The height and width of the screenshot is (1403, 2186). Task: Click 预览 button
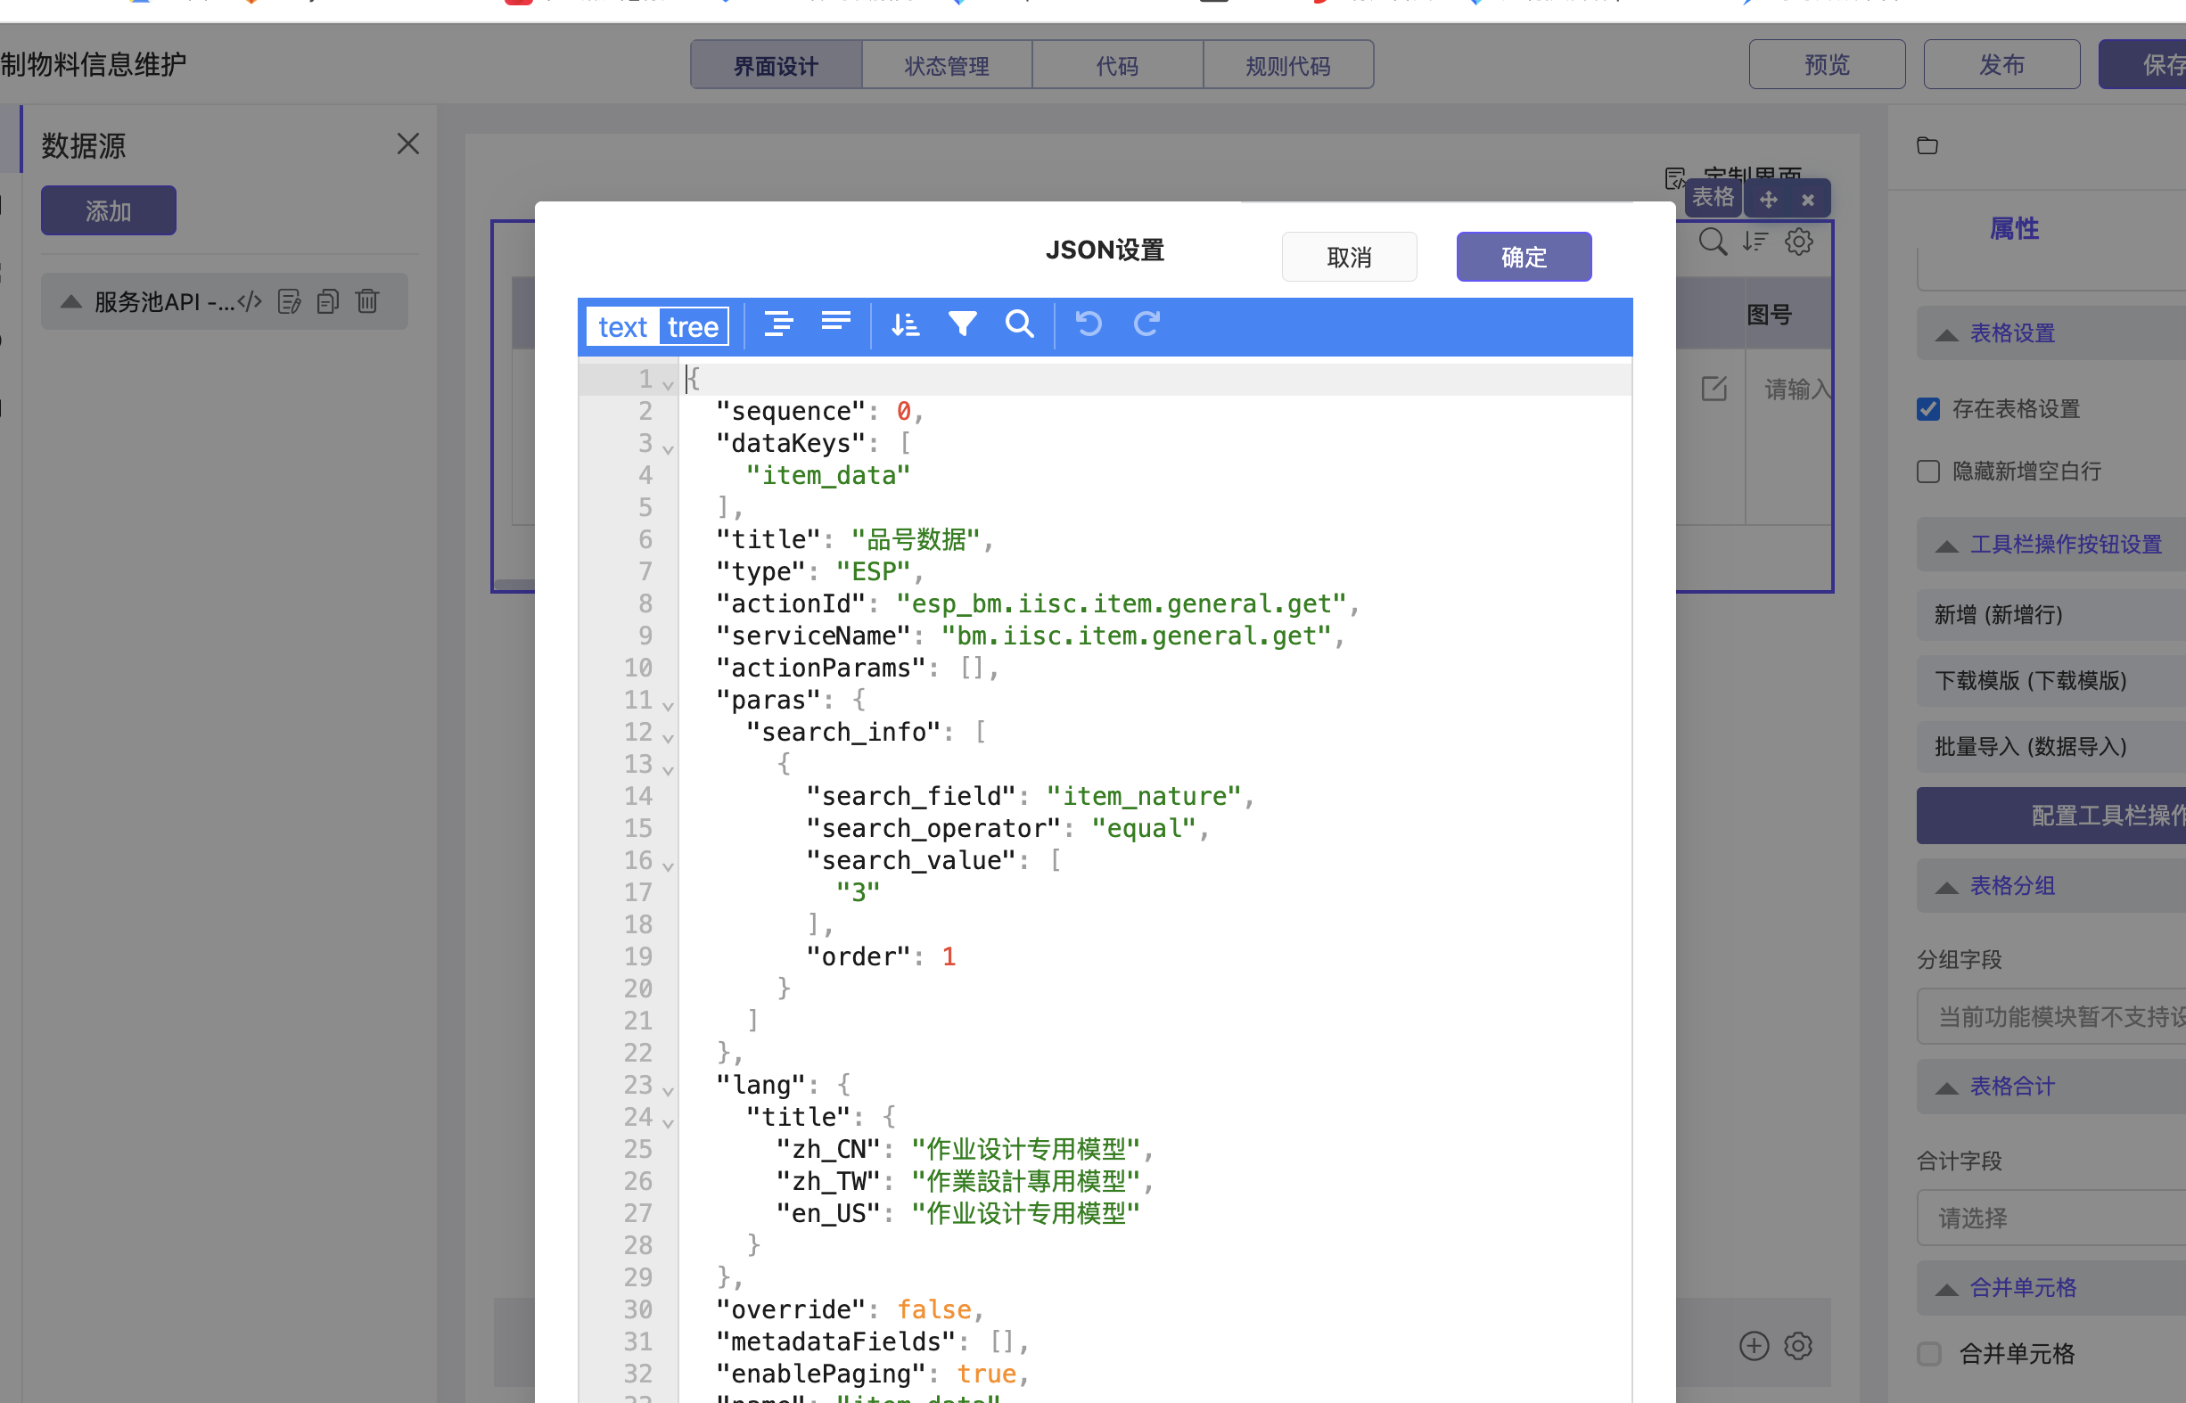tap(1827, 65)
